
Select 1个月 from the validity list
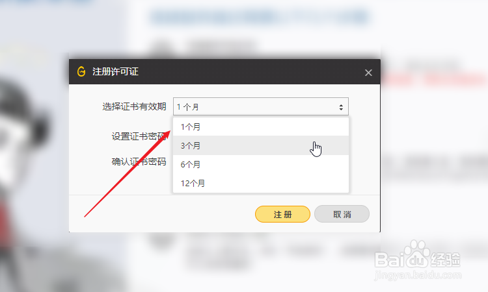(x=261, y=127)
